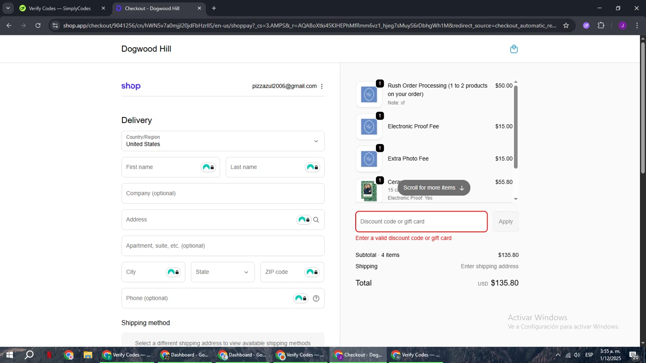646x363 pixels.
Task: Click purple extension icon in toolbar
Action: point(586,25)
